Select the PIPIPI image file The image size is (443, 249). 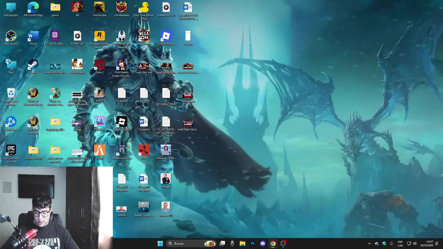(x=99, y=95)
